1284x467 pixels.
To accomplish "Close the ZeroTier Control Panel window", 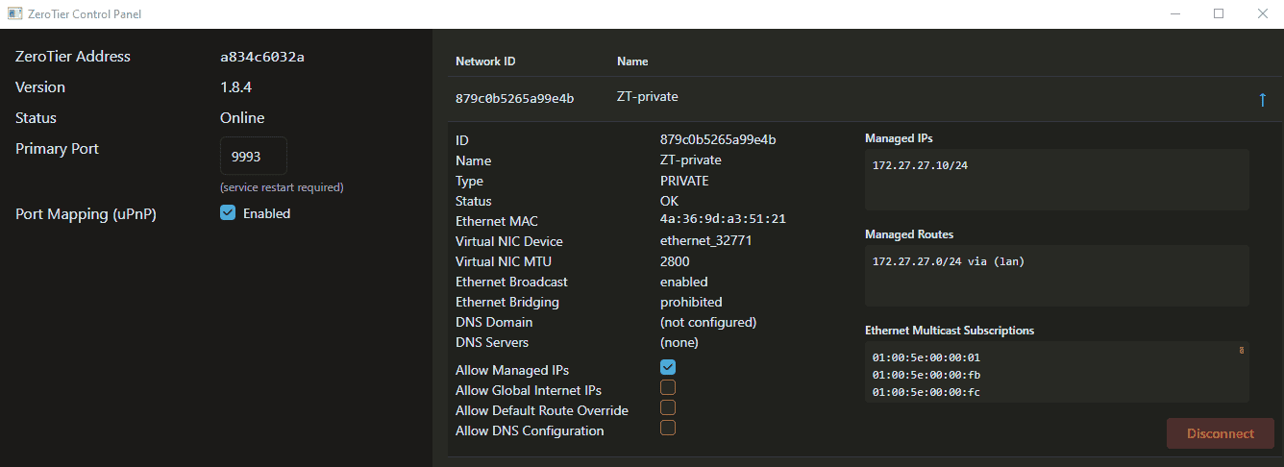I will coord(1262,14).
